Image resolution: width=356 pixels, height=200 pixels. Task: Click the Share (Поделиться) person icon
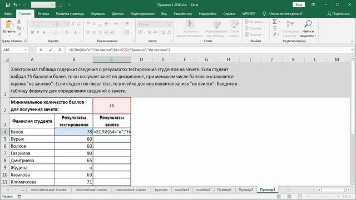(338, 14)
